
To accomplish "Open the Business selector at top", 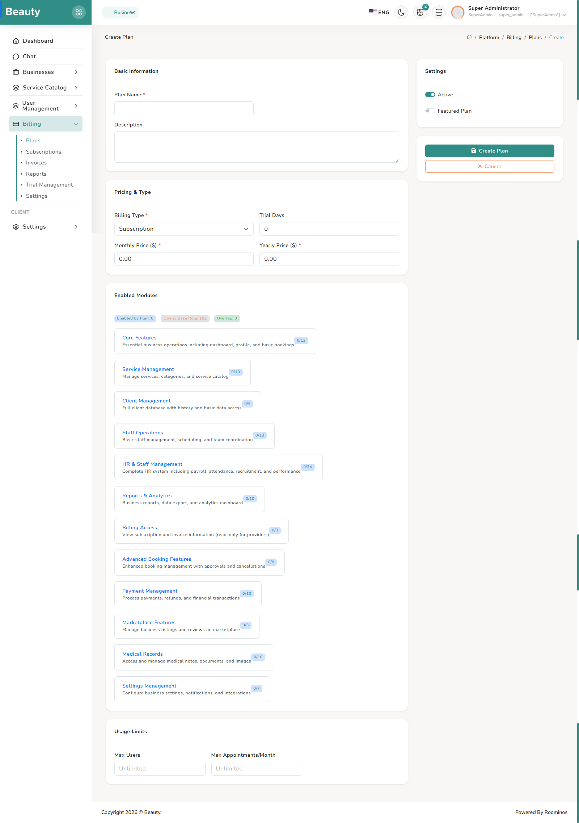I will pyautogui.click(x=121, y=12).
